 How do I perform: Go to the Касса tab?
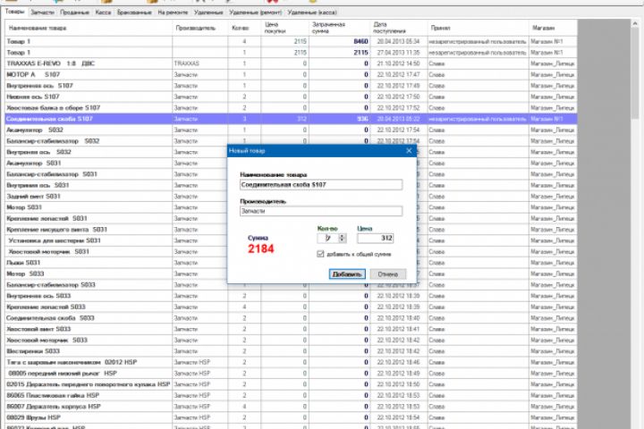(x=103, y=13)
